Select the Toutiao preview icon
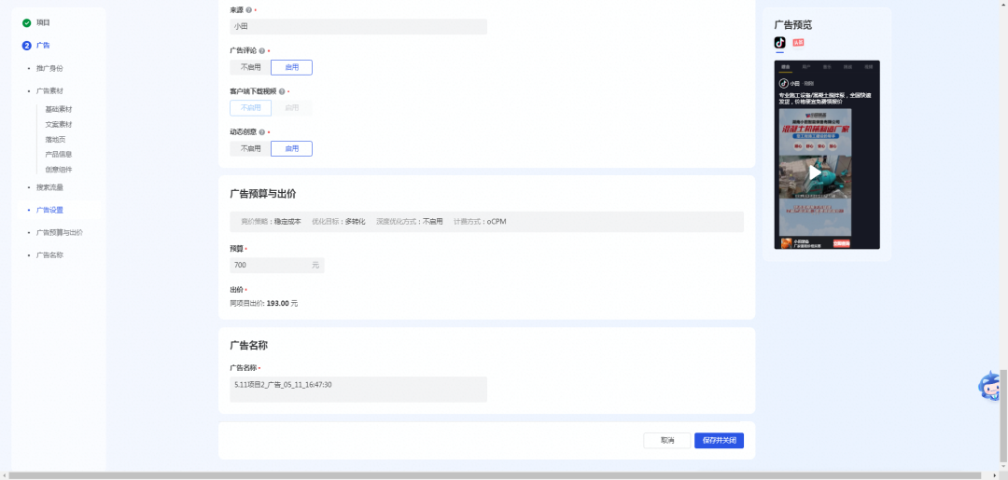Screen dimensions: 1008x480 point(798,42)
